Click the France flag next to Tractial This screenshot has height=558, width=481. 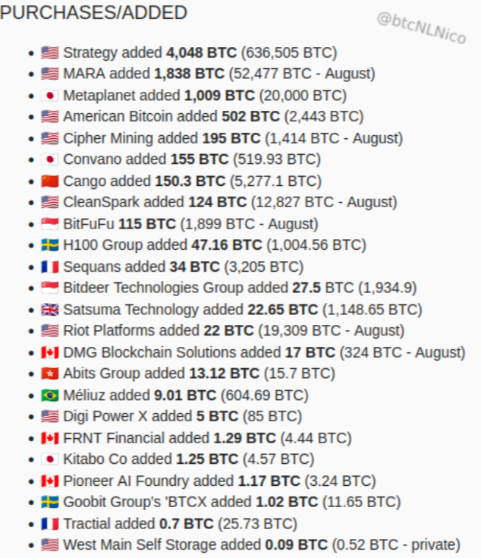49,524
